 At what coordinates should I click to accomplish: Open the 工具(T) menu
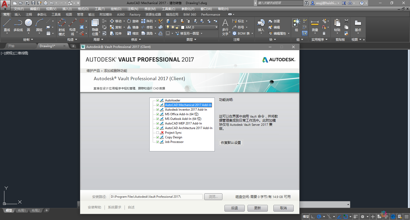tap(100, 9)
